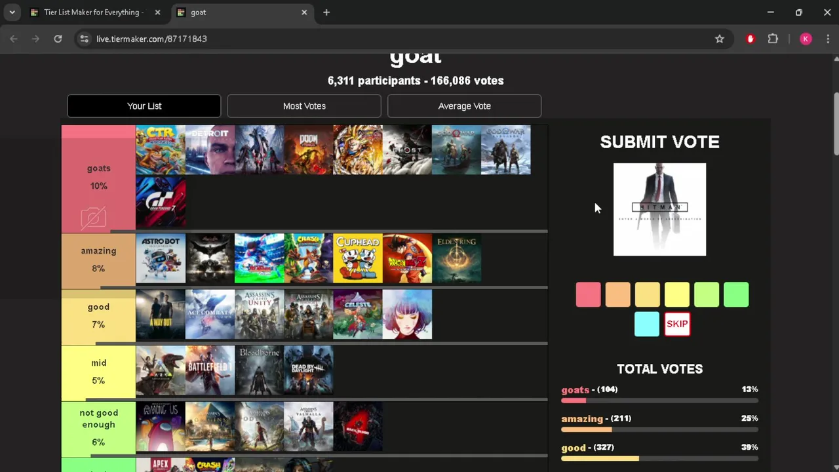Viewport: 839px width, 472px height.
Task: Close the Tier List Maker tab
Action: click(x=157, y=12)
